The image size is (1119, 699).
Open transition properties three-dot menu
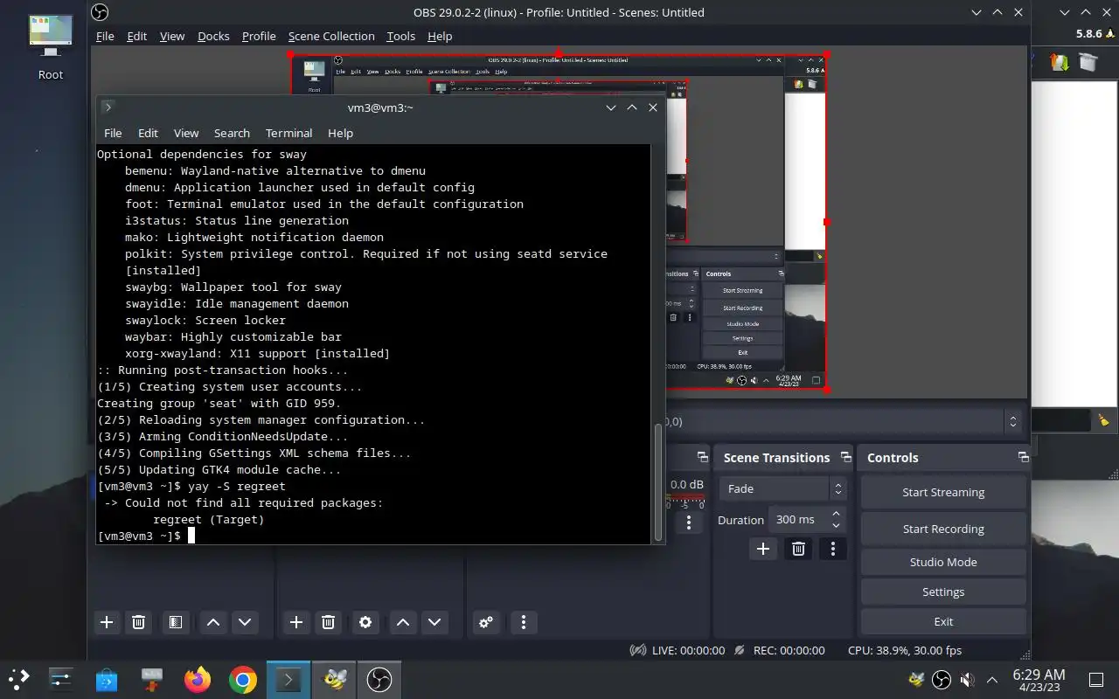click(832, 549)
